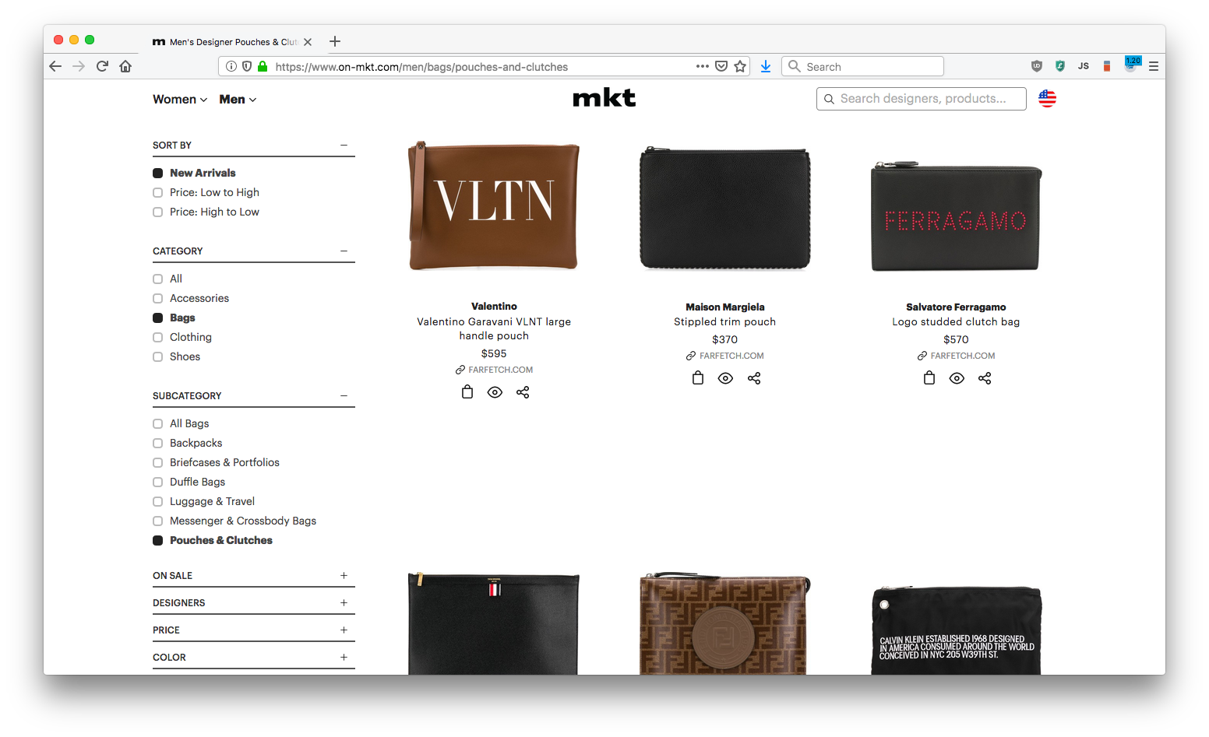Reload the current page
1209x737 pixels.
pos(102,66)
